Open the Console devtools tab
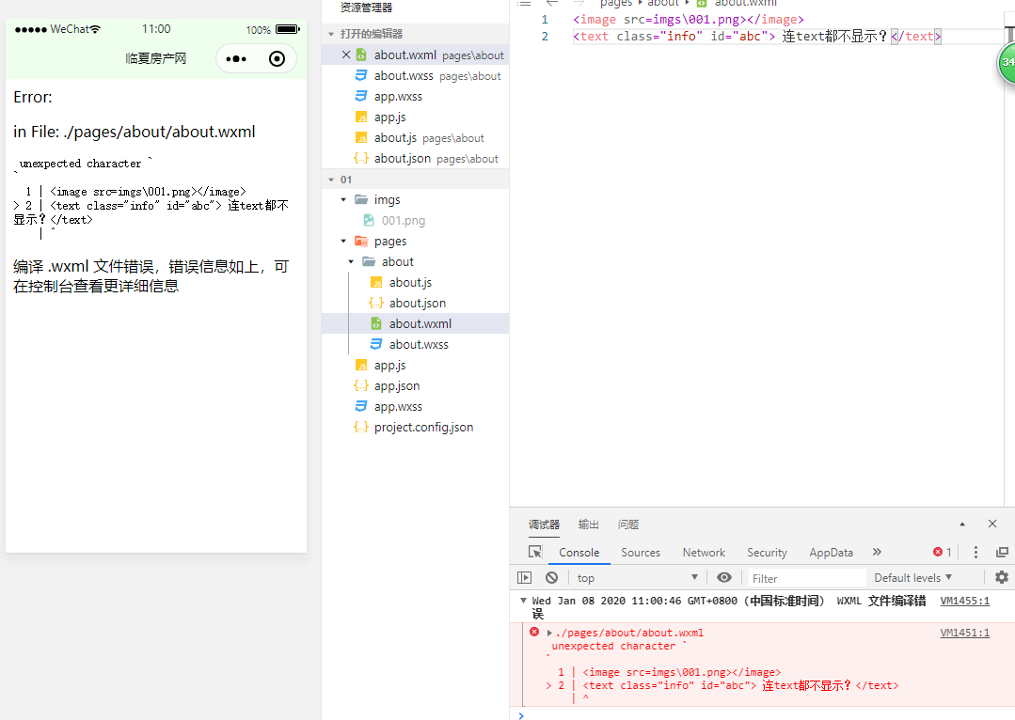 pos(579,553)
